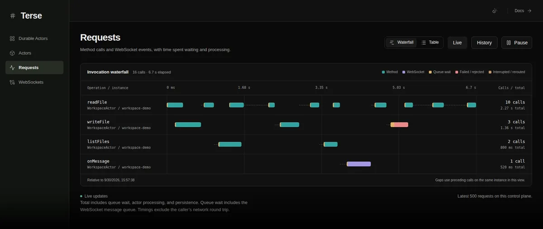Click the second writeFile call bar
Image resolution: width=543 pixels, height=229 pixels.
(x=290, y=125)
